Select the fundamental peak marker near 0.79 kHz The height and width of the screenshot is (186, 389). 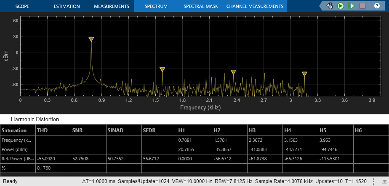91,39
